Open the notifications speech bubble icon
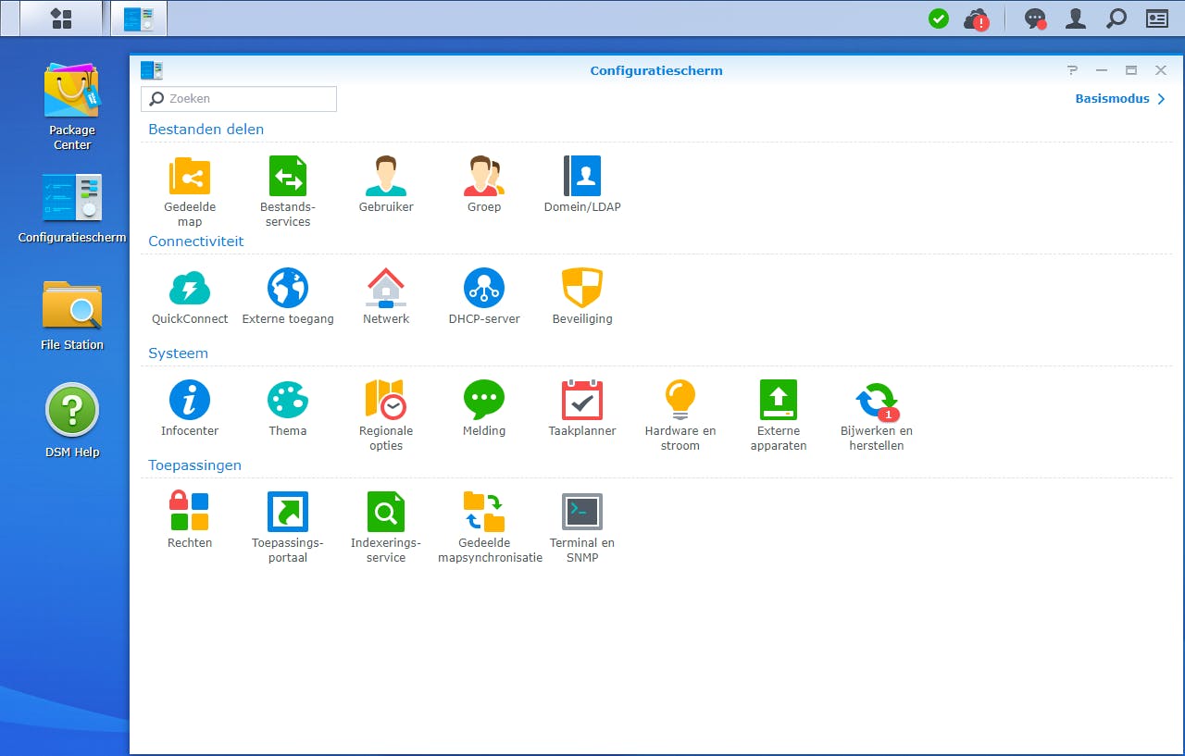This screenshot has height=756, width=1185. click(x=1034, y=19)
